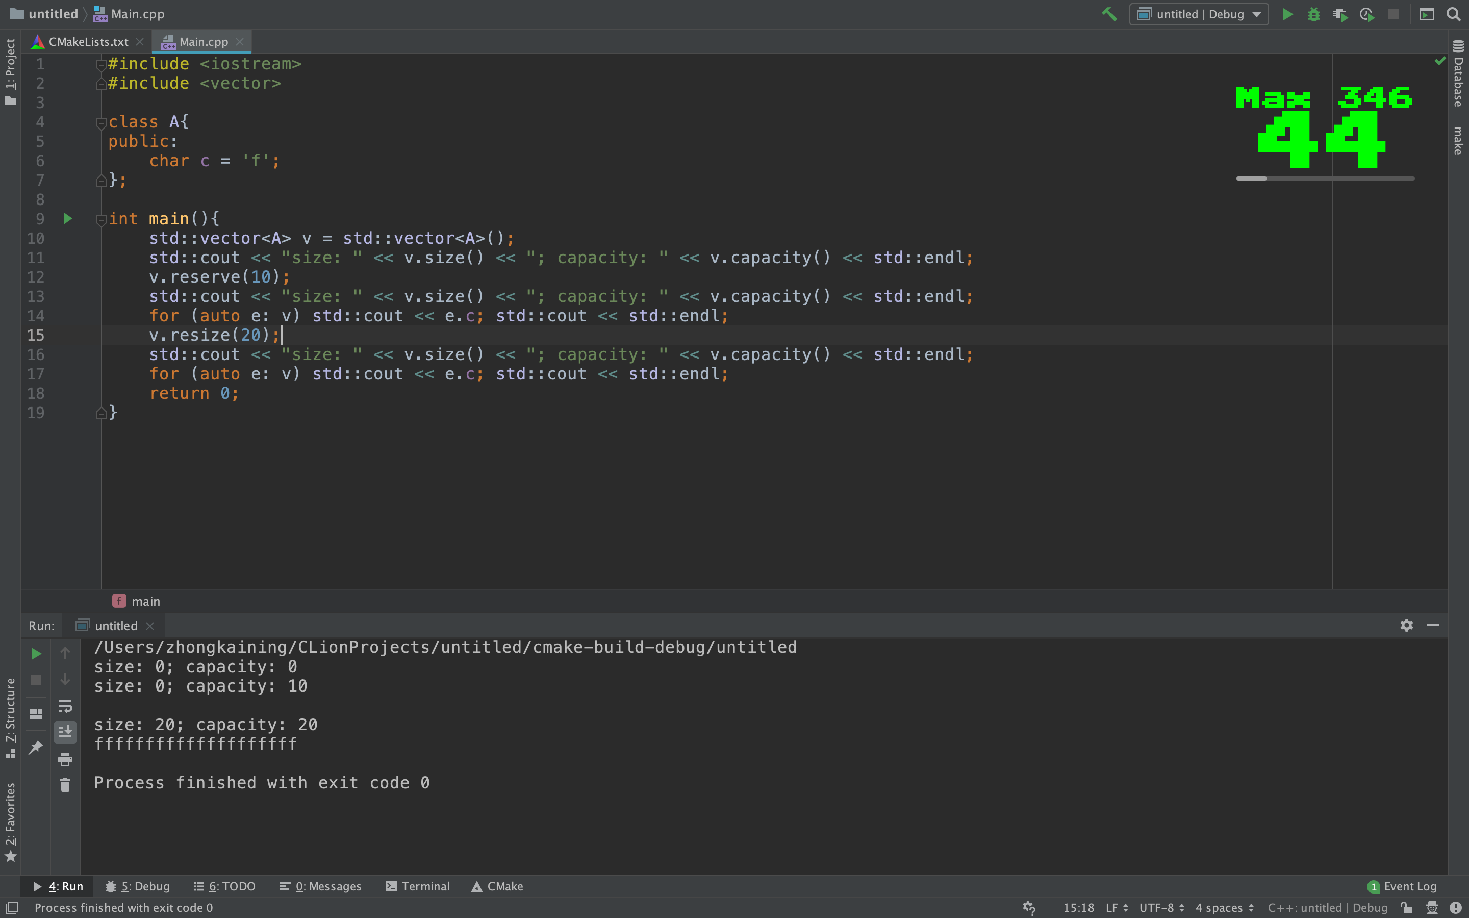
Task: Click the notification warning icon in status bar
Action: 1456,908
